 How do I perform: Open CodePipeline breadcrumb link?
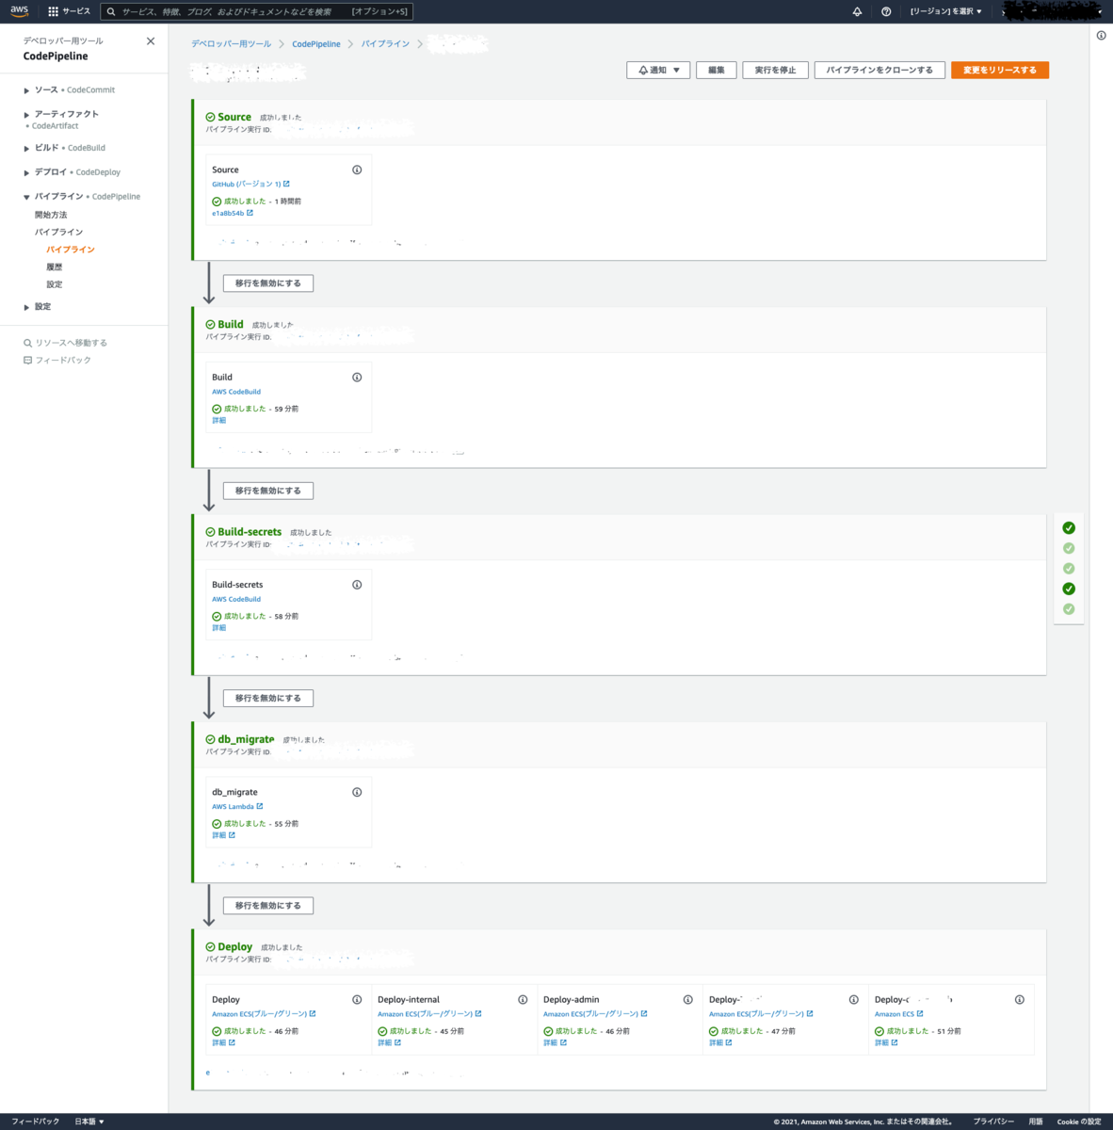(316, 44)
